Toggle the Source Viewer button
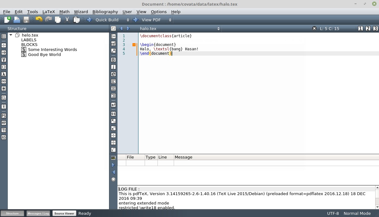The width and height of the screenshot is (379, 217). pyautogui.click(x=64, y=214)
